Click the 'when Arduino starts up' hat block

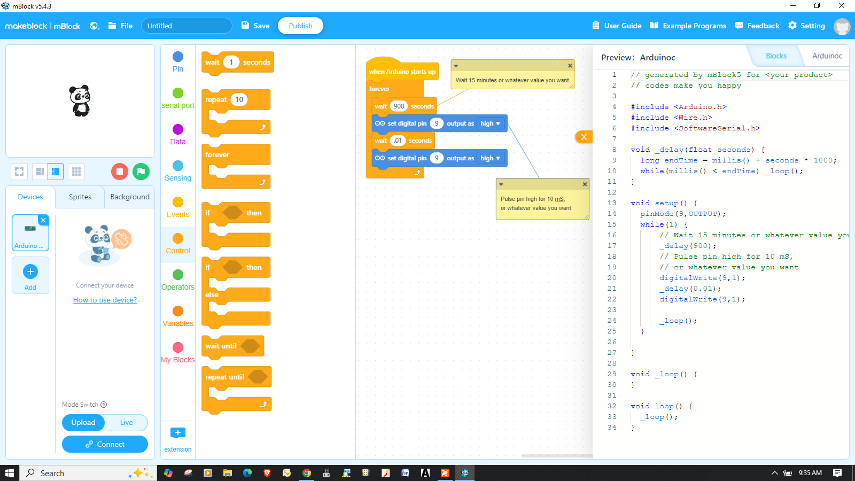point(402,71)
